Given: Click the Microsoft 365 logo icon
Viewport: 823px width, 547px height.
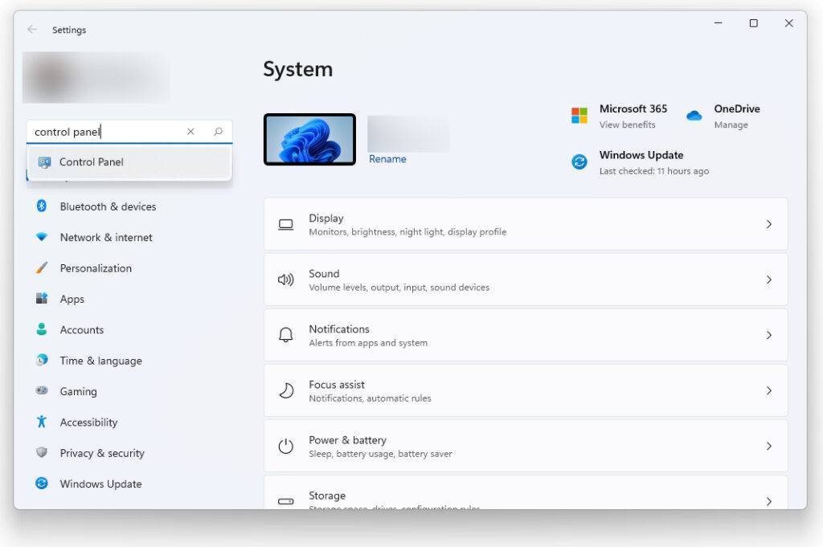Looking at the screenshot, I should pos(579,116).
